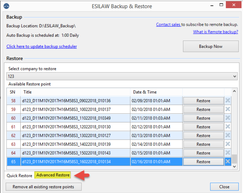Minimize the ESILAW Backup & Restore window

(212, 5)
